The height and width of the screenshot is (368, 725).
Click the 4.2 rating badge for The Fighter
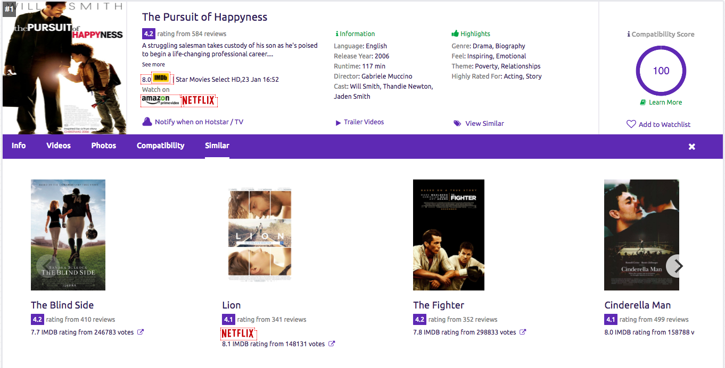point(419,320)
